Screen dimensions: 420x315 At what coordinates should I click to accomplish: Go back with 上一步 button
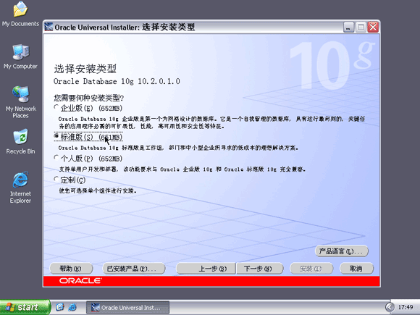(x=206, y=269)
